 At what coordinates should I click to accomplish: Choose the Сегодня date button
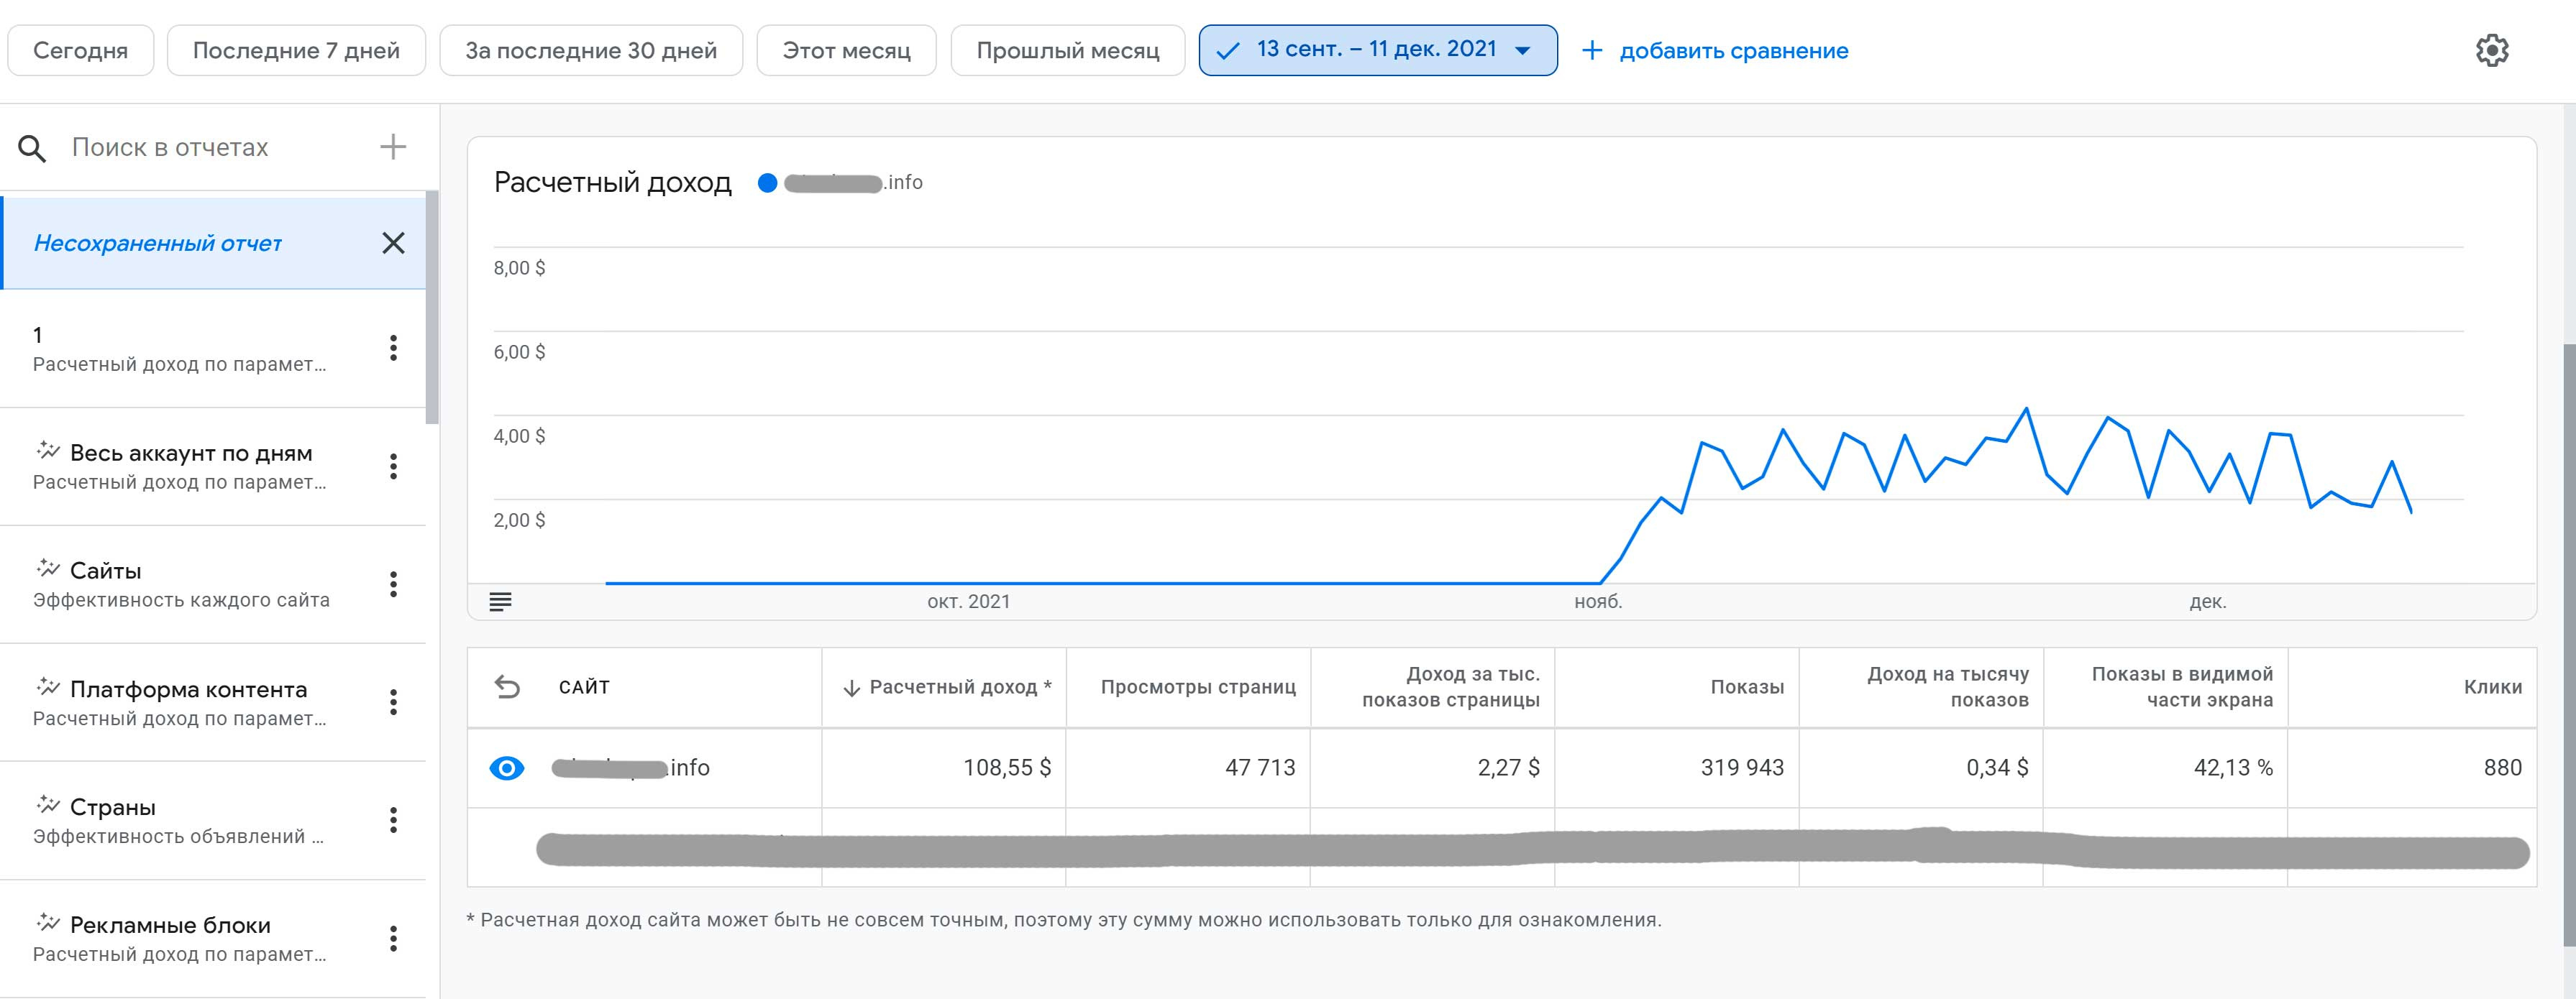pos(80,50)
